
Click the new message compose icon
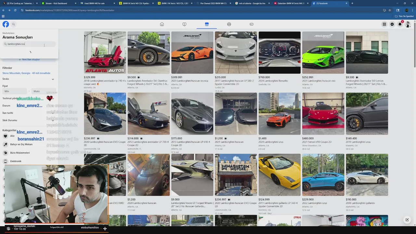[x=407, y=220]
